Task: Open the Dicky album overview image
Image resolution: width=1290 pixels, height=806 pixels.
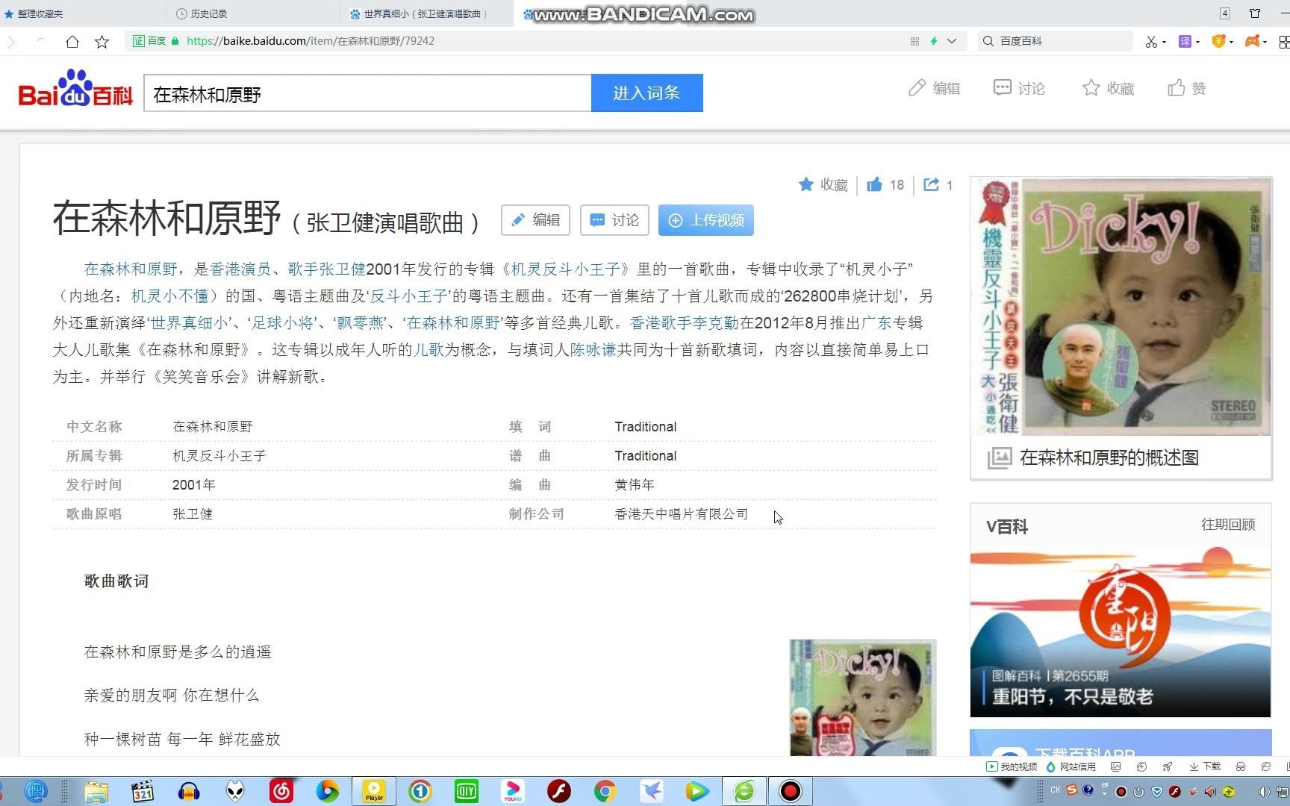Action: click(1121, 306)
